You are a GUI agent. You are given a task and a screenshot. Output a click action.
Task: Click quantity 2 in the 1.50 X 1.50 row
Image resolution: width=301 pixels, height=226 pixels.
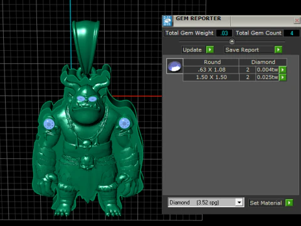(x=248, y=77)
